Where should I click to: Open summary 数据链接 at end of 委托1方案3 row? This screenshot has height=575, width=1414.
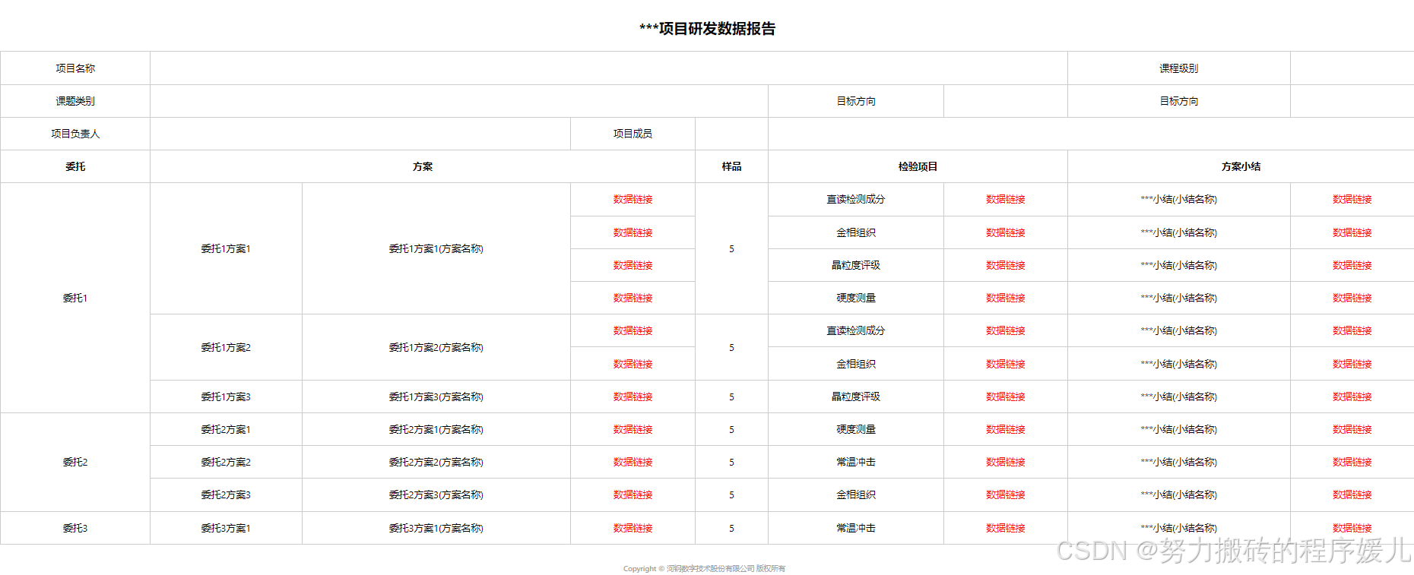[1352, 396]
